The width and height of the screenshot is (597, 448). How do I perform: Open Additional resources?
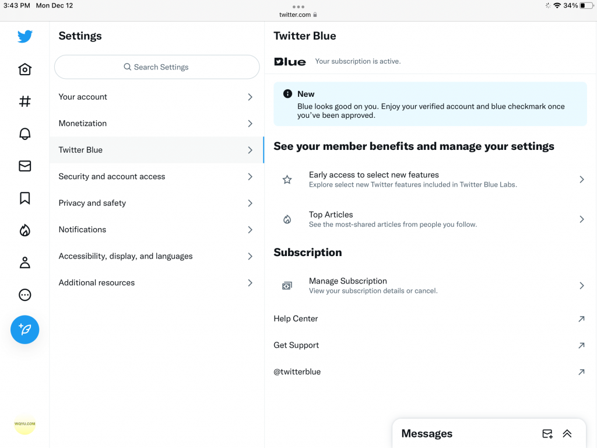[x=157, y=283]
